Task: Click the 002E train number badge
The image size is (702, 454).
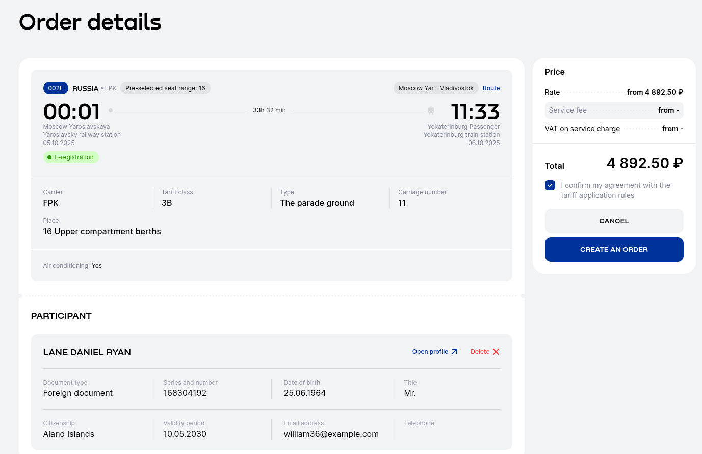Action: pyautogui.click(x=56, y=88)
